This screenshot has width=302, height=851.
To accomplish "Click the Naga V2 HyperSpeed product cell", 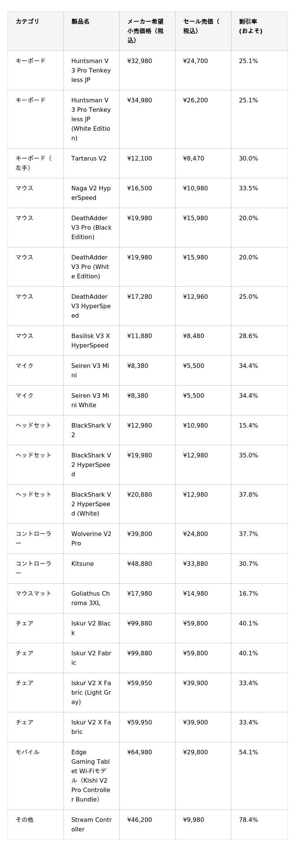I will pos(91,193).
